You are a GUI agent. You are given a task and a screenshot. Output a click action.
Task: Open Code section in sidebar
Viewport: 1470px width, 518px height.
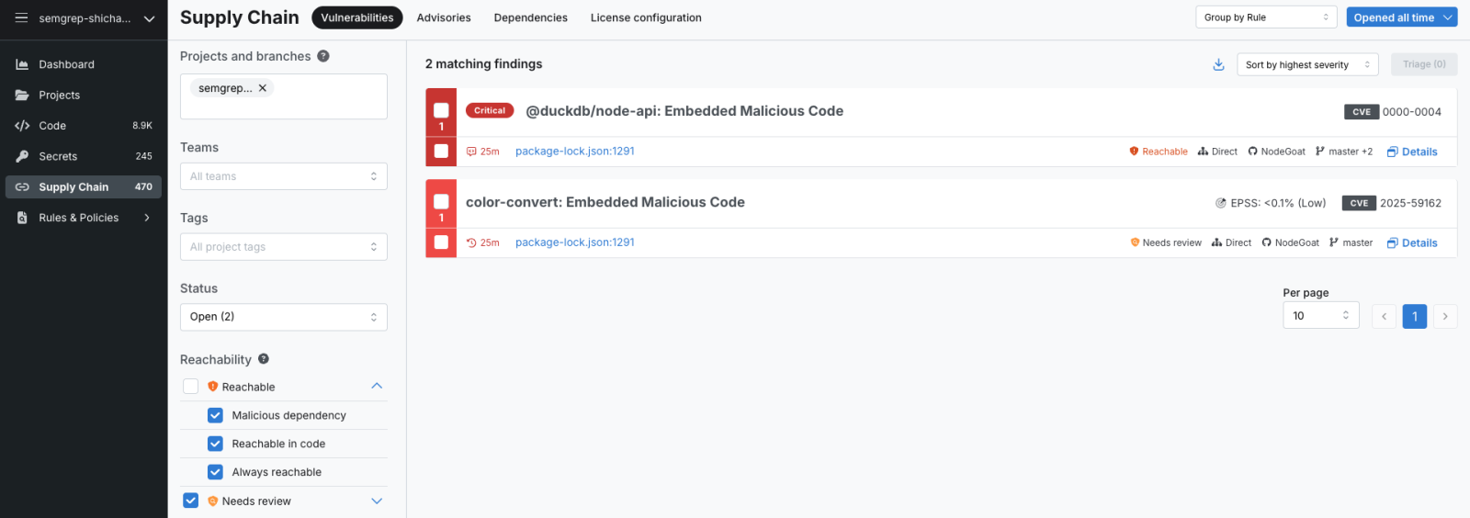coord(52,126)
